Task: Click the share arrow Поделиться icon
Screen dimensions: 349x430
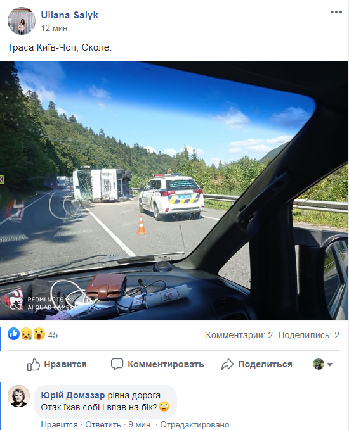Action: (x=227, y=365)
